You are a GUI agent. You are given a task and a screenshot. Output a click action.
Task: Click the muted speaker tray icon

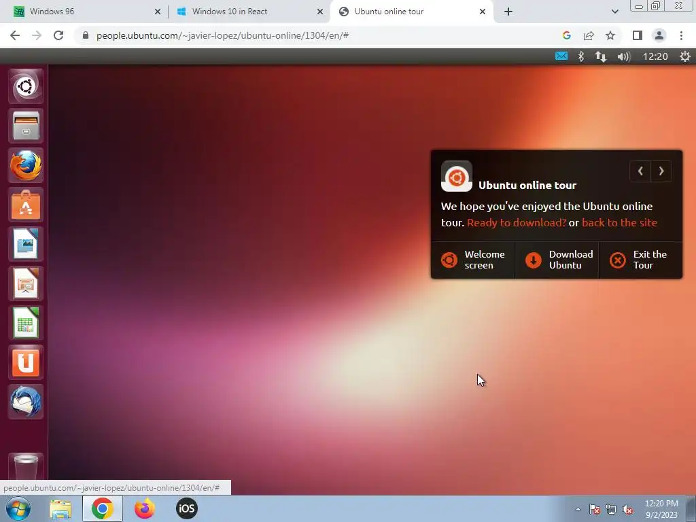pyautogui.click(x=627, y=509)
